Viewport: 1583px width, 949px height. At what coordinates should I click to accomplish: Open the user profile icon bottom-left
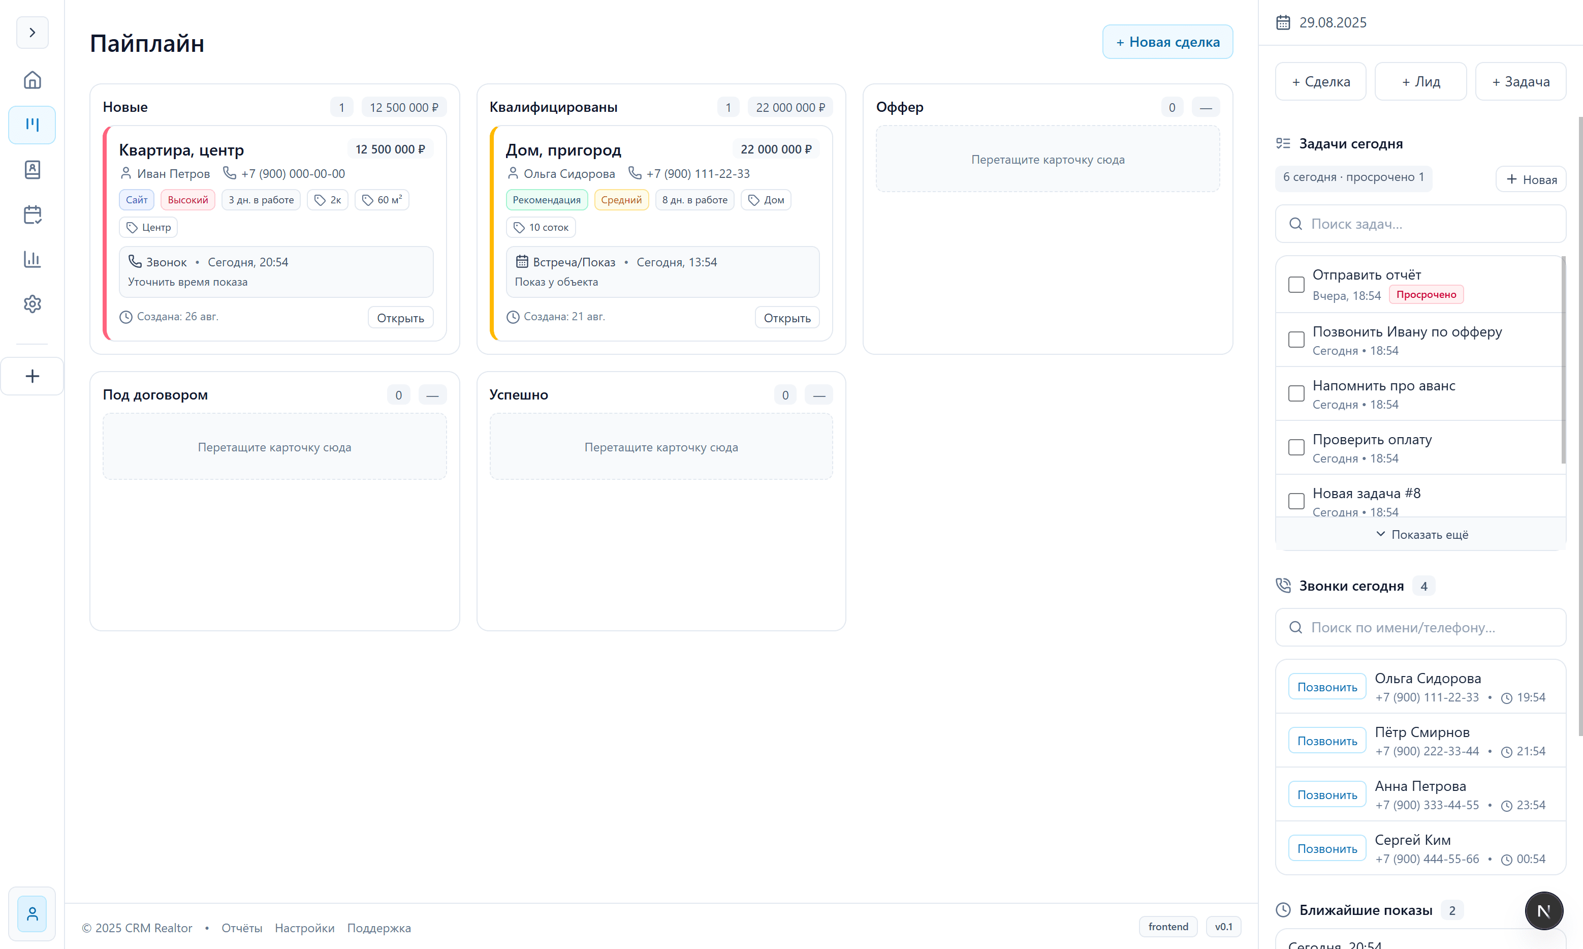point(32,914)
